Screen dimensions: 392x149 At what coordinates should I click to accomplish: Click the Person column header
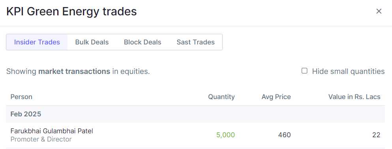point(21,97)
